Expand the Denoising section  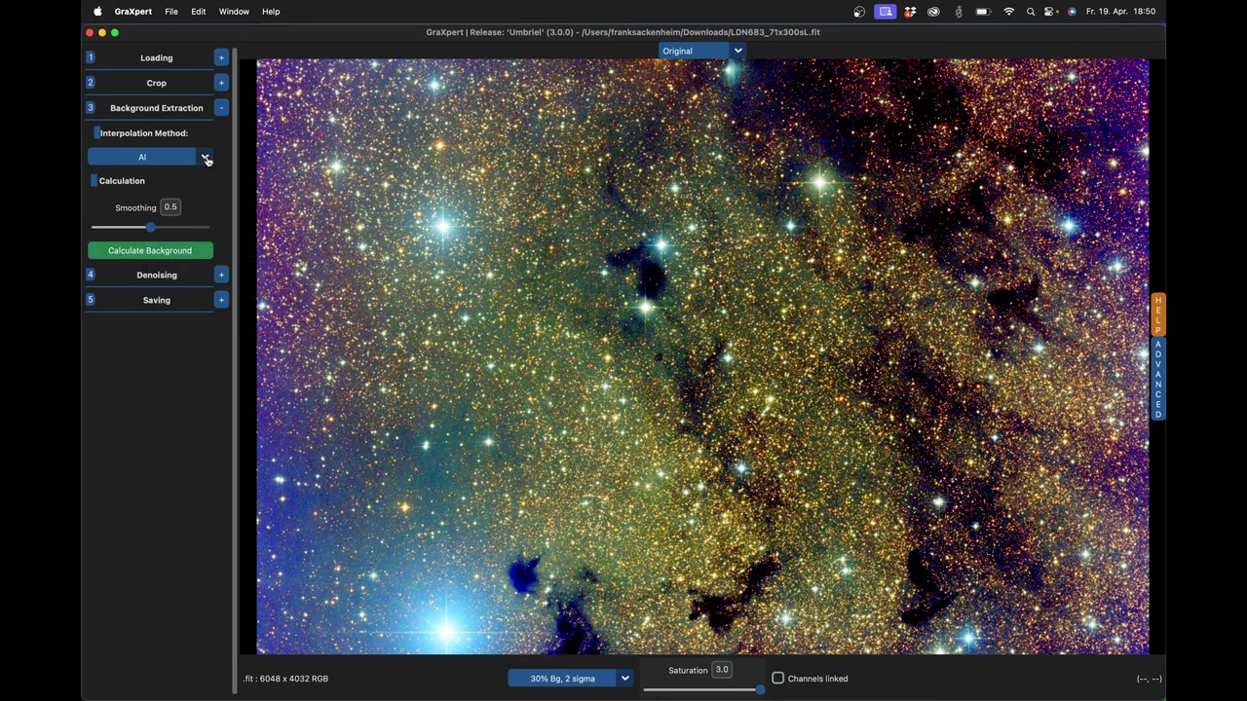221,275
